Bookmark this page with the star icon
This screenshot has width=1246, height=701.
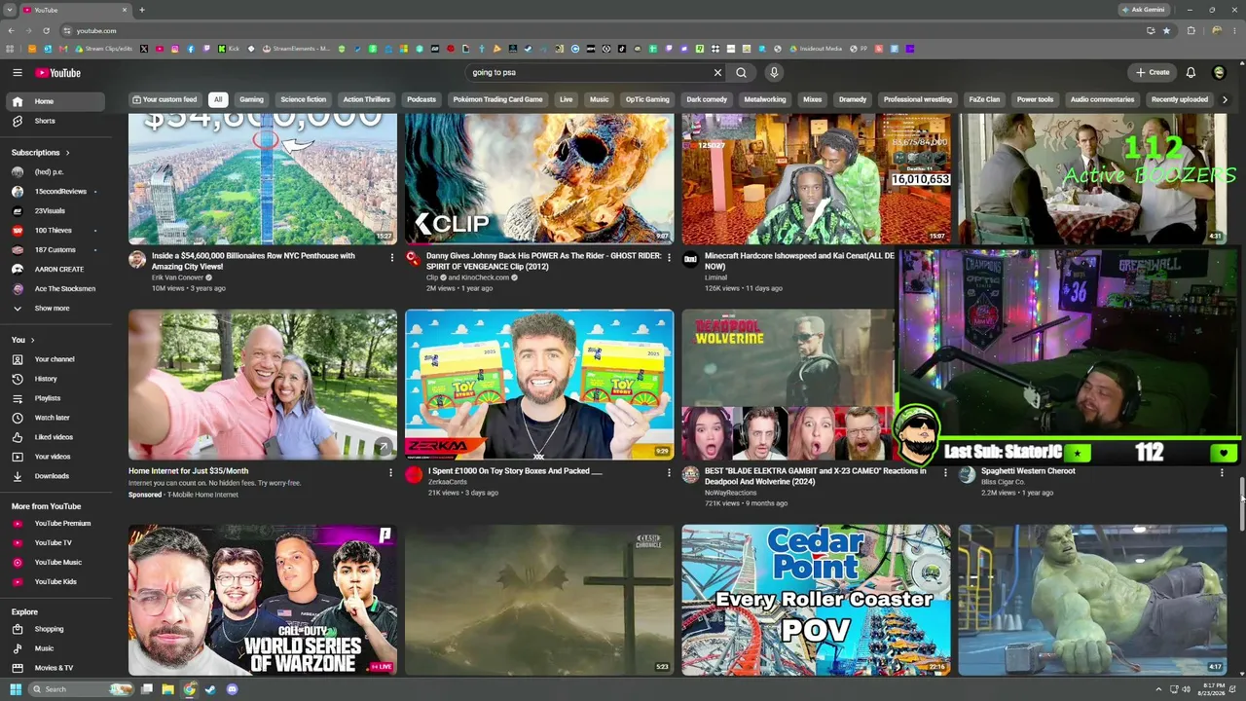(1166, 31)
